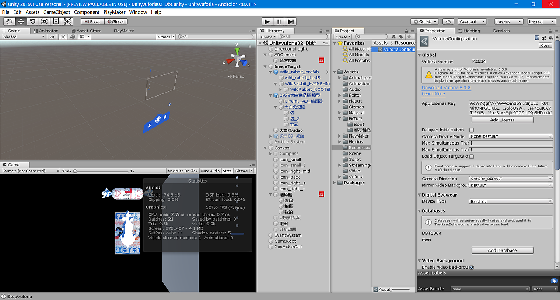Click the asset label tag icon

[x=554, y=281]
